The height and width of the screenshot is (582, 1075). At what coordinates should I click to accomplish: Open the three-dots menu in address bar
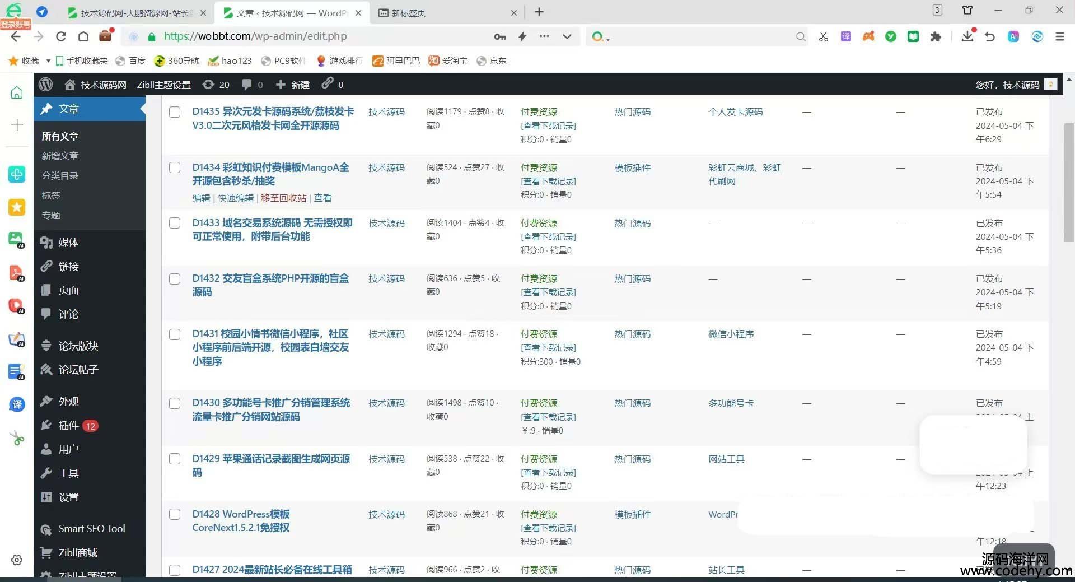coord(544,36)
